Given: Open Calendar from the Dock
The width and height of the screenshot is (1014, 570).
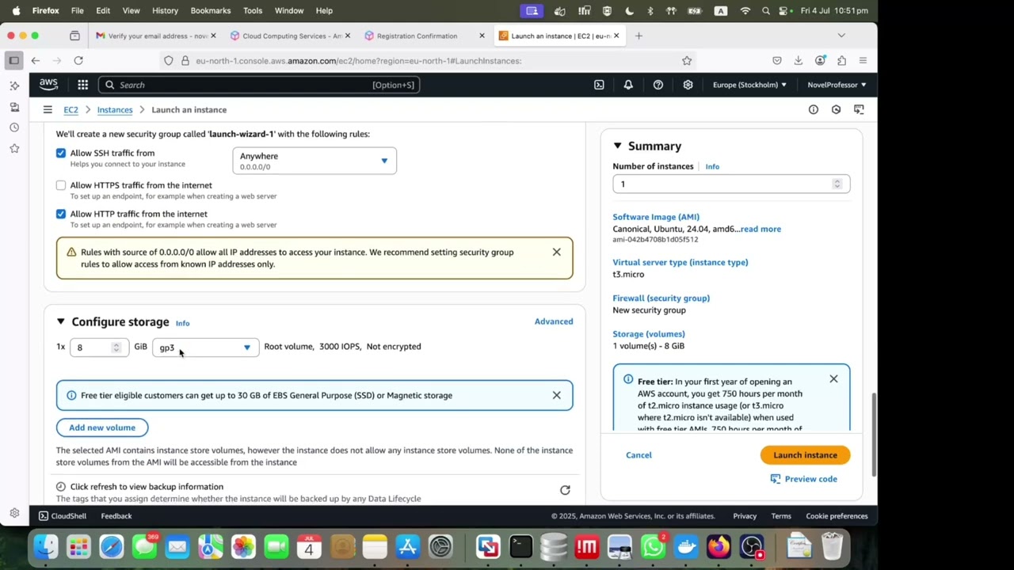Looking at the screenshot, I should [x=309, y=547].
